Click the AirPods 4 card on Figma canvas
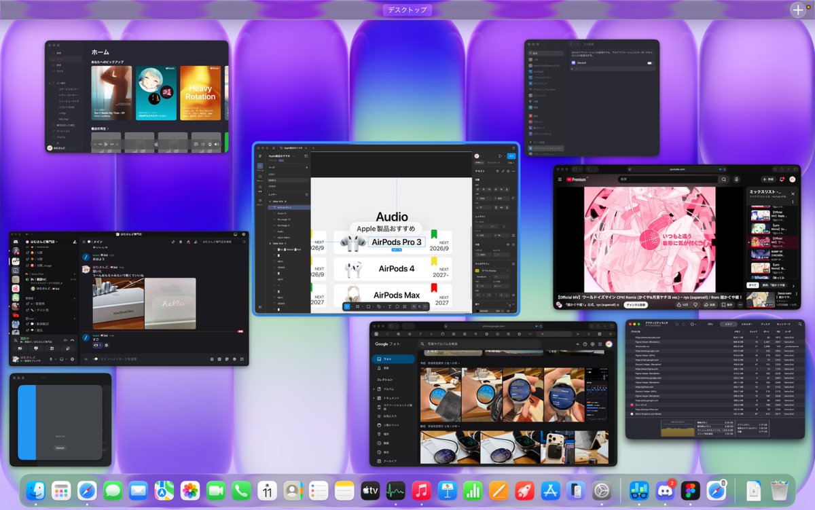815x510 pixels. 393,269
